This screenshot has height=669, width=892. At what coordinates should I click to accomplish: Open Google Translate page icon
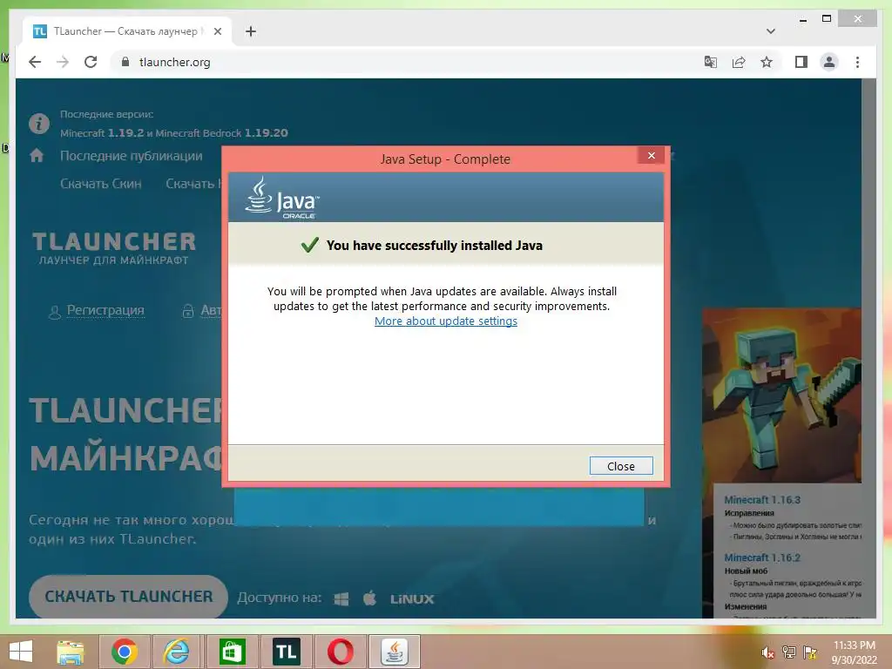tap(710, 62)
